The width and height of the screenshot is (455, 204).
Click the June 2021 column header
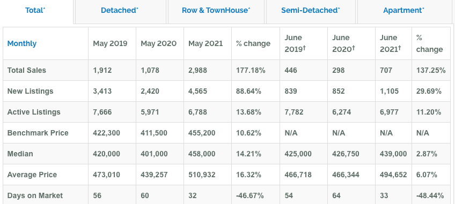[x=390, y=44]
